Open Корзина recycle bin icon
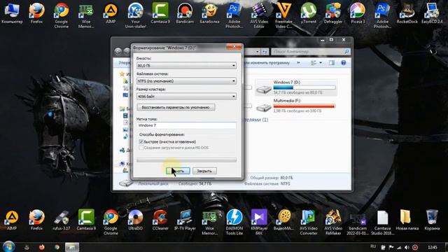Screen dimensions: 448x252 point(432,220)
